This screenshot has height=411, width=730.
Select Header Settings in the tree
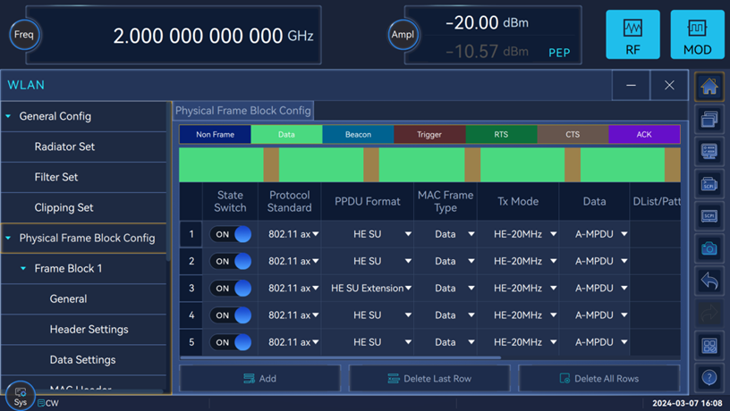(x=89, y=329)
